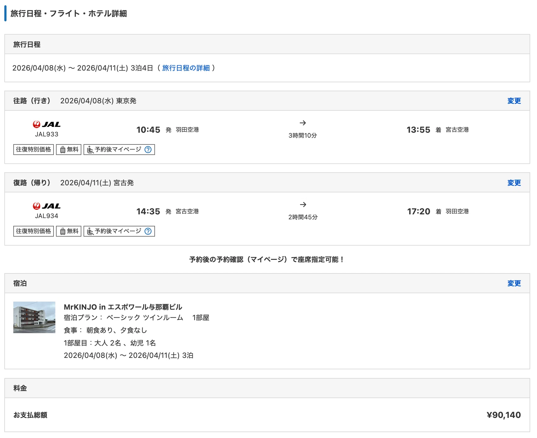
Task: Click duration 3時間10分
Action: coord(303,135)
